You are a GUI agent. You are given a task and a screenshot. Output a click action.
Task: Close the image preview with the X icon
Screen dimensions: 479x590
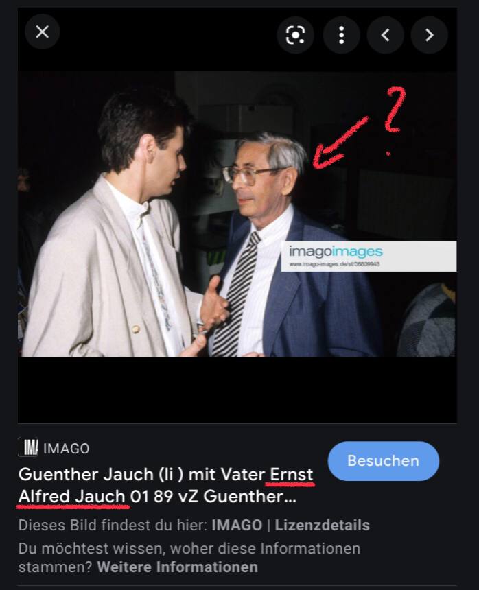click(42, 32)
